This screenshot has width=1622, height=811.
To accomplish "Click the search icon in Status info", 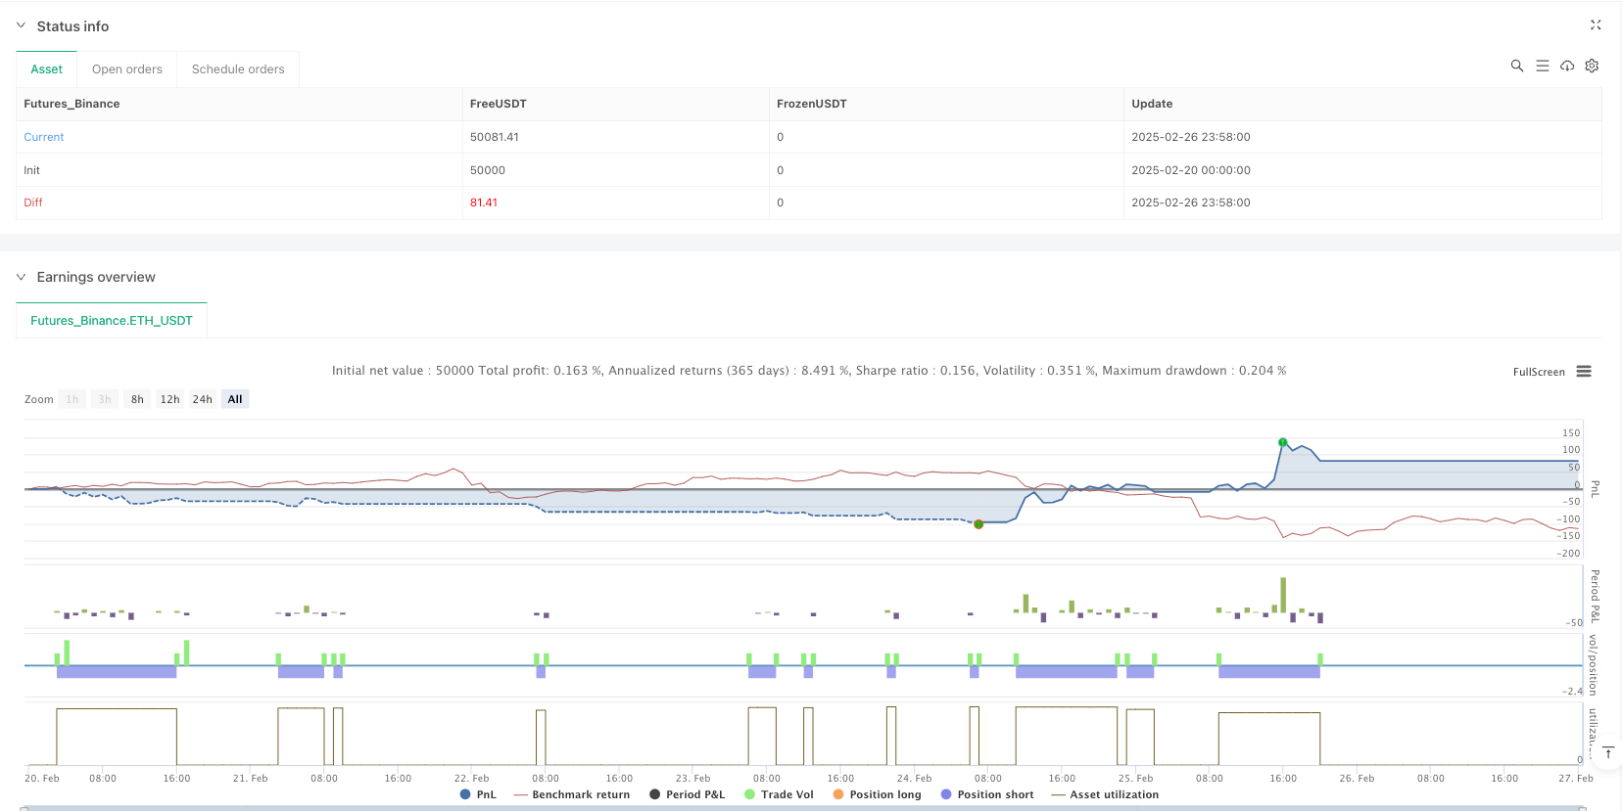I will (1516, 66).
